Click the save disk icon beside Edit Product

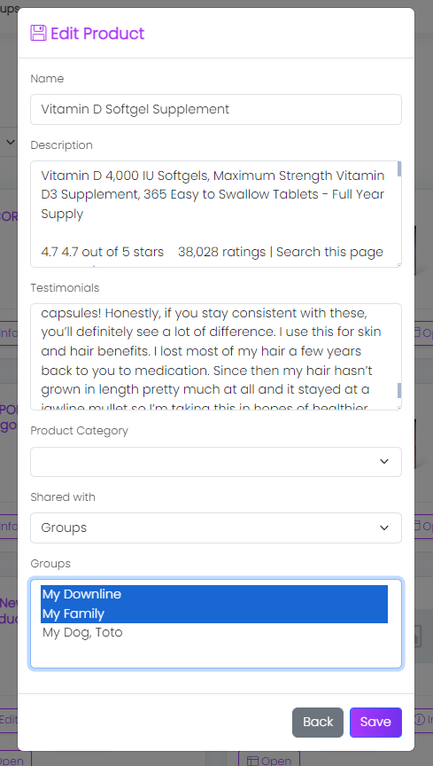39,33
